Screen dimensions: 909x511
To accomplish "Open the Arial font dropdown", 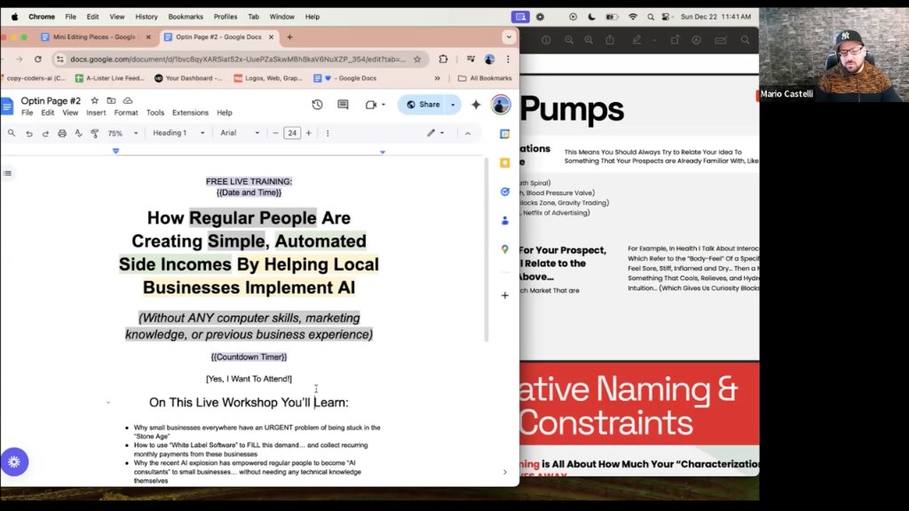I will click(x=239, y=133).
